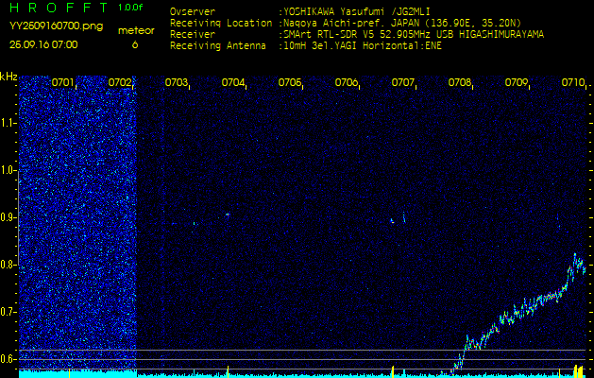Click the 1.1 kHz axis label
The height and width of the screenshot is (378, 594).
point(8,123)
